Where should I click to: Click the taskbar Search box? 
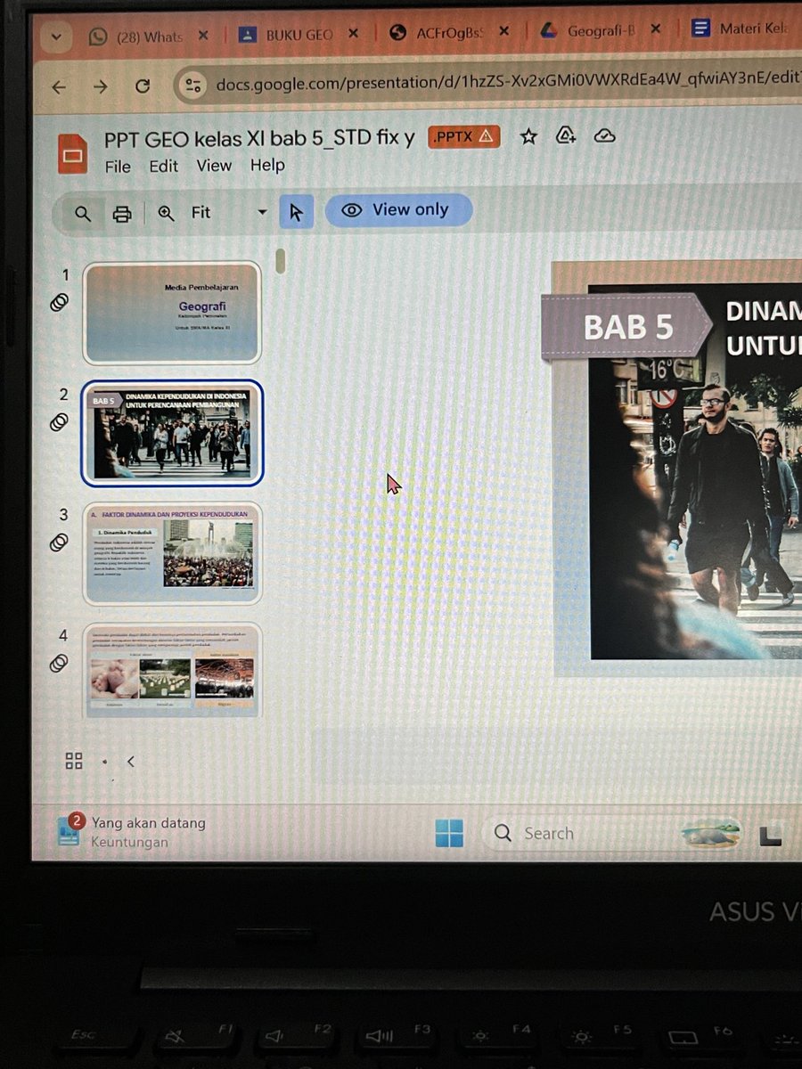coord(615,834)
